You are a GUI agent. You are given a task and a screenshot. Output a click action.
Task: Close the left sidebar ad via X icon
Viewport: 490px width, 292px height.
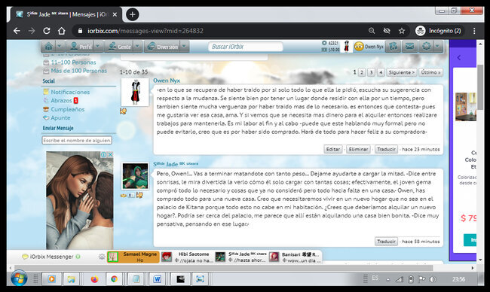point(111,154)
